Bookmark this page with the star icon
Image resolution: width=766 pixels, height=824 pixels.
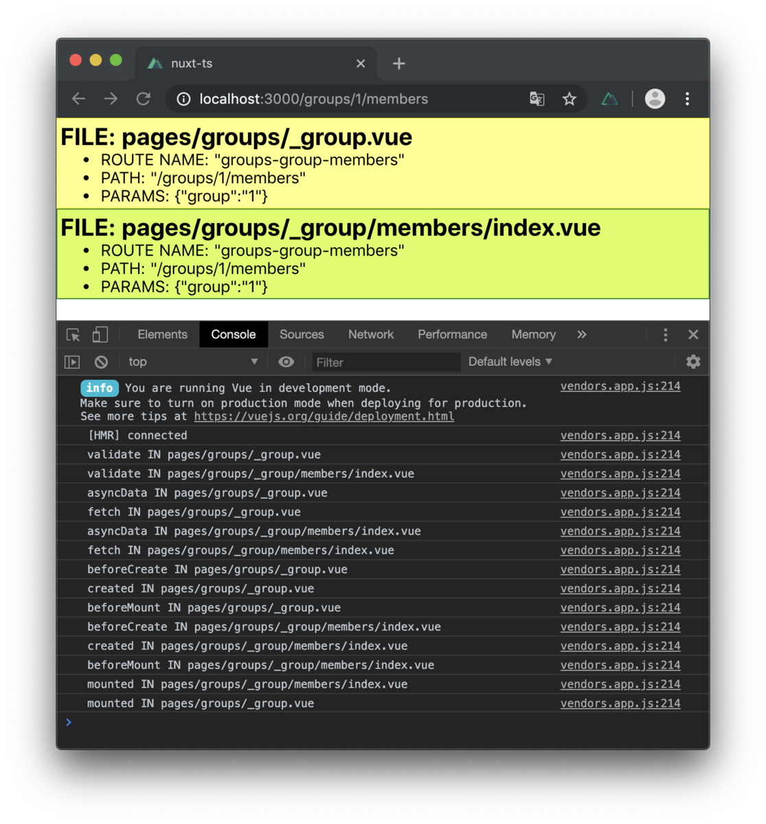coord(570,99)
